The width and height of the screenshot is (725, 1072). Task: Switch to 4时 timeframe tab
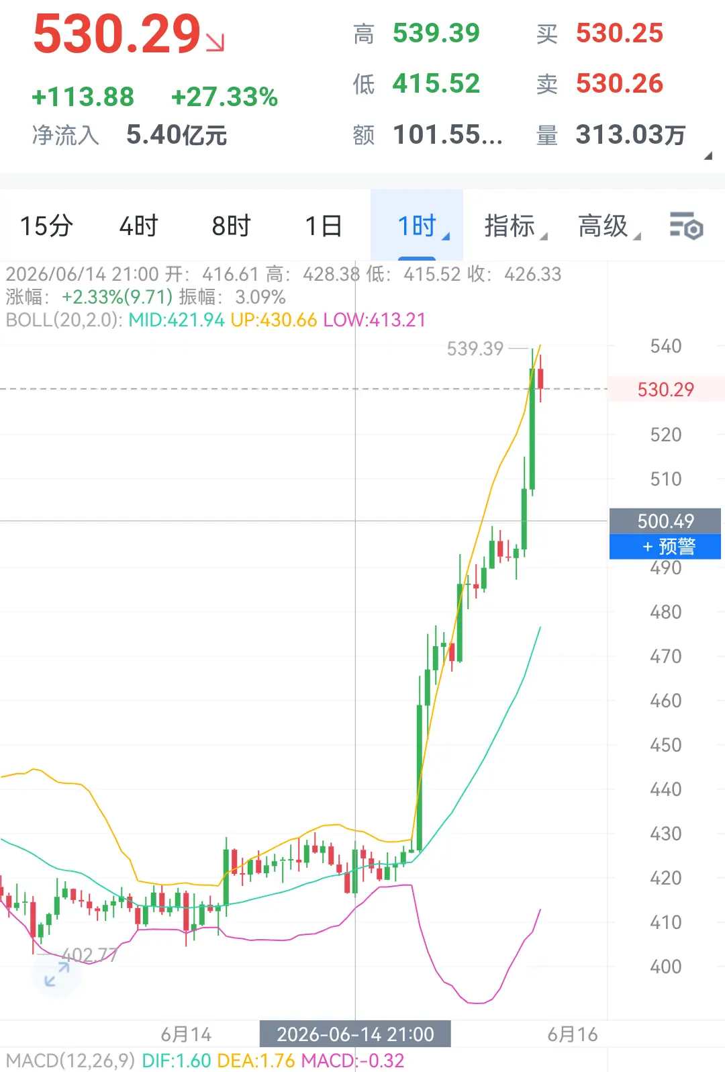coord(138,226)
